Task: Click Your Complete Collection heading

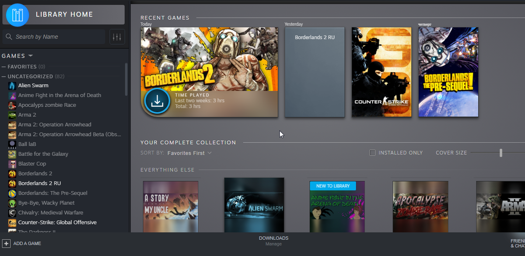Action: [x=188, y=143]
